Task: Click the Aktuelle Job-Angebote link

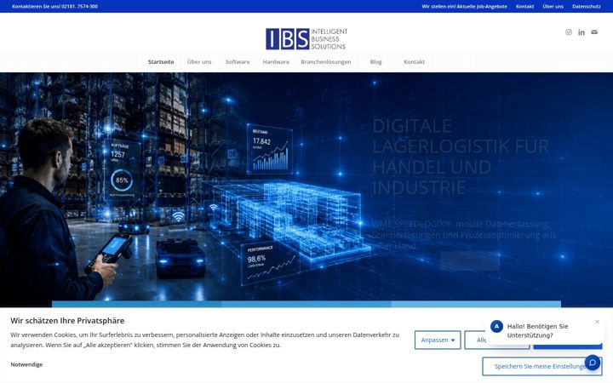Action: [465, 6]
